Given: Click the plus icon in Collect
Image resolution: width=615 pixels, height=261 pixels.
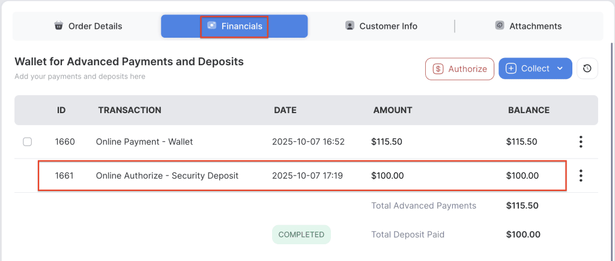Looking at the screenshot, I should point(511,69).
